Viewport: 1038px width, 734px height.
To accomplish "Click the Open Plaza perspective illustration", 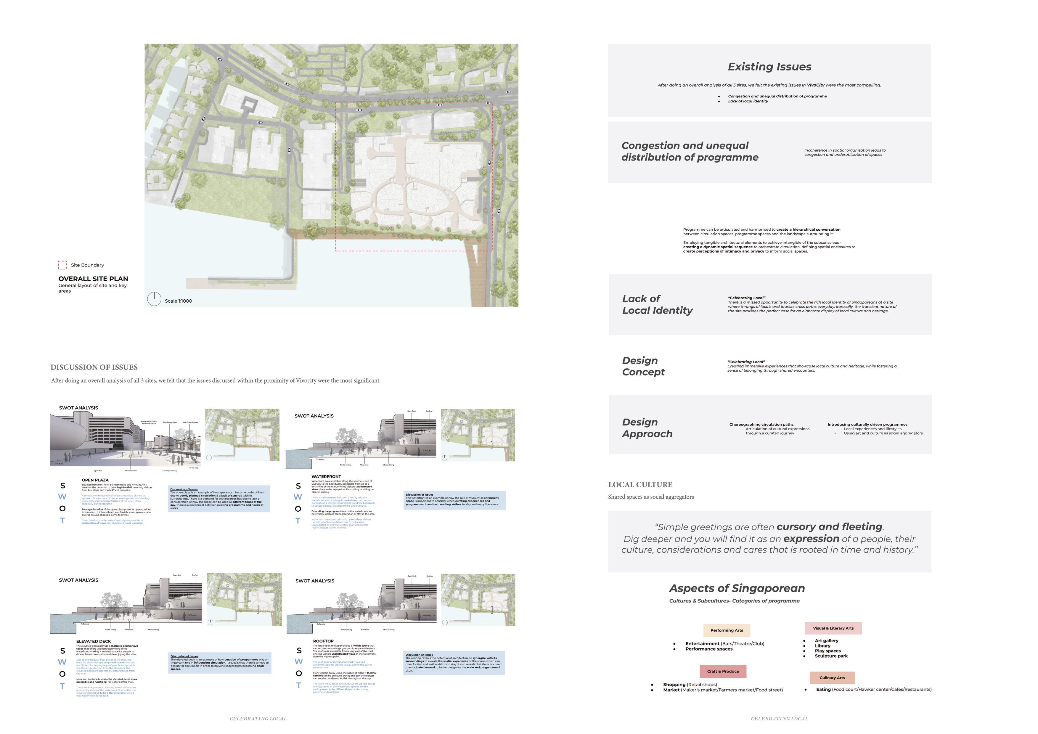I will point(125,439).
